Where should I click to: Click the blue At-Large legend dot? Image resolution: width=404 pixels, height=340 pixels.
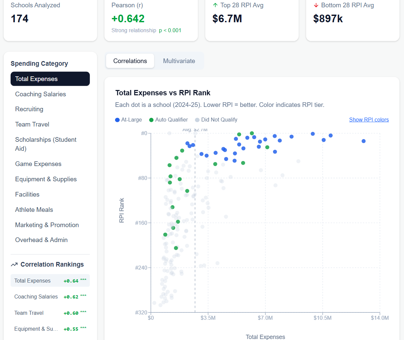click(x=117, y=120)
